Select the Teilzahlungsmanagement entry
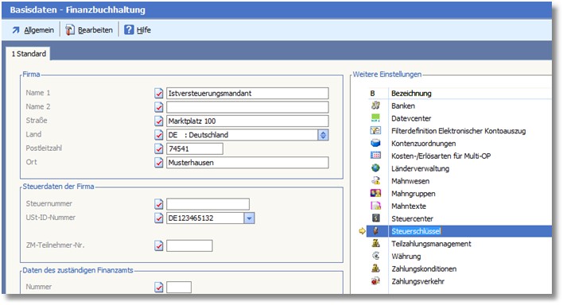 [x=431, y=244]
